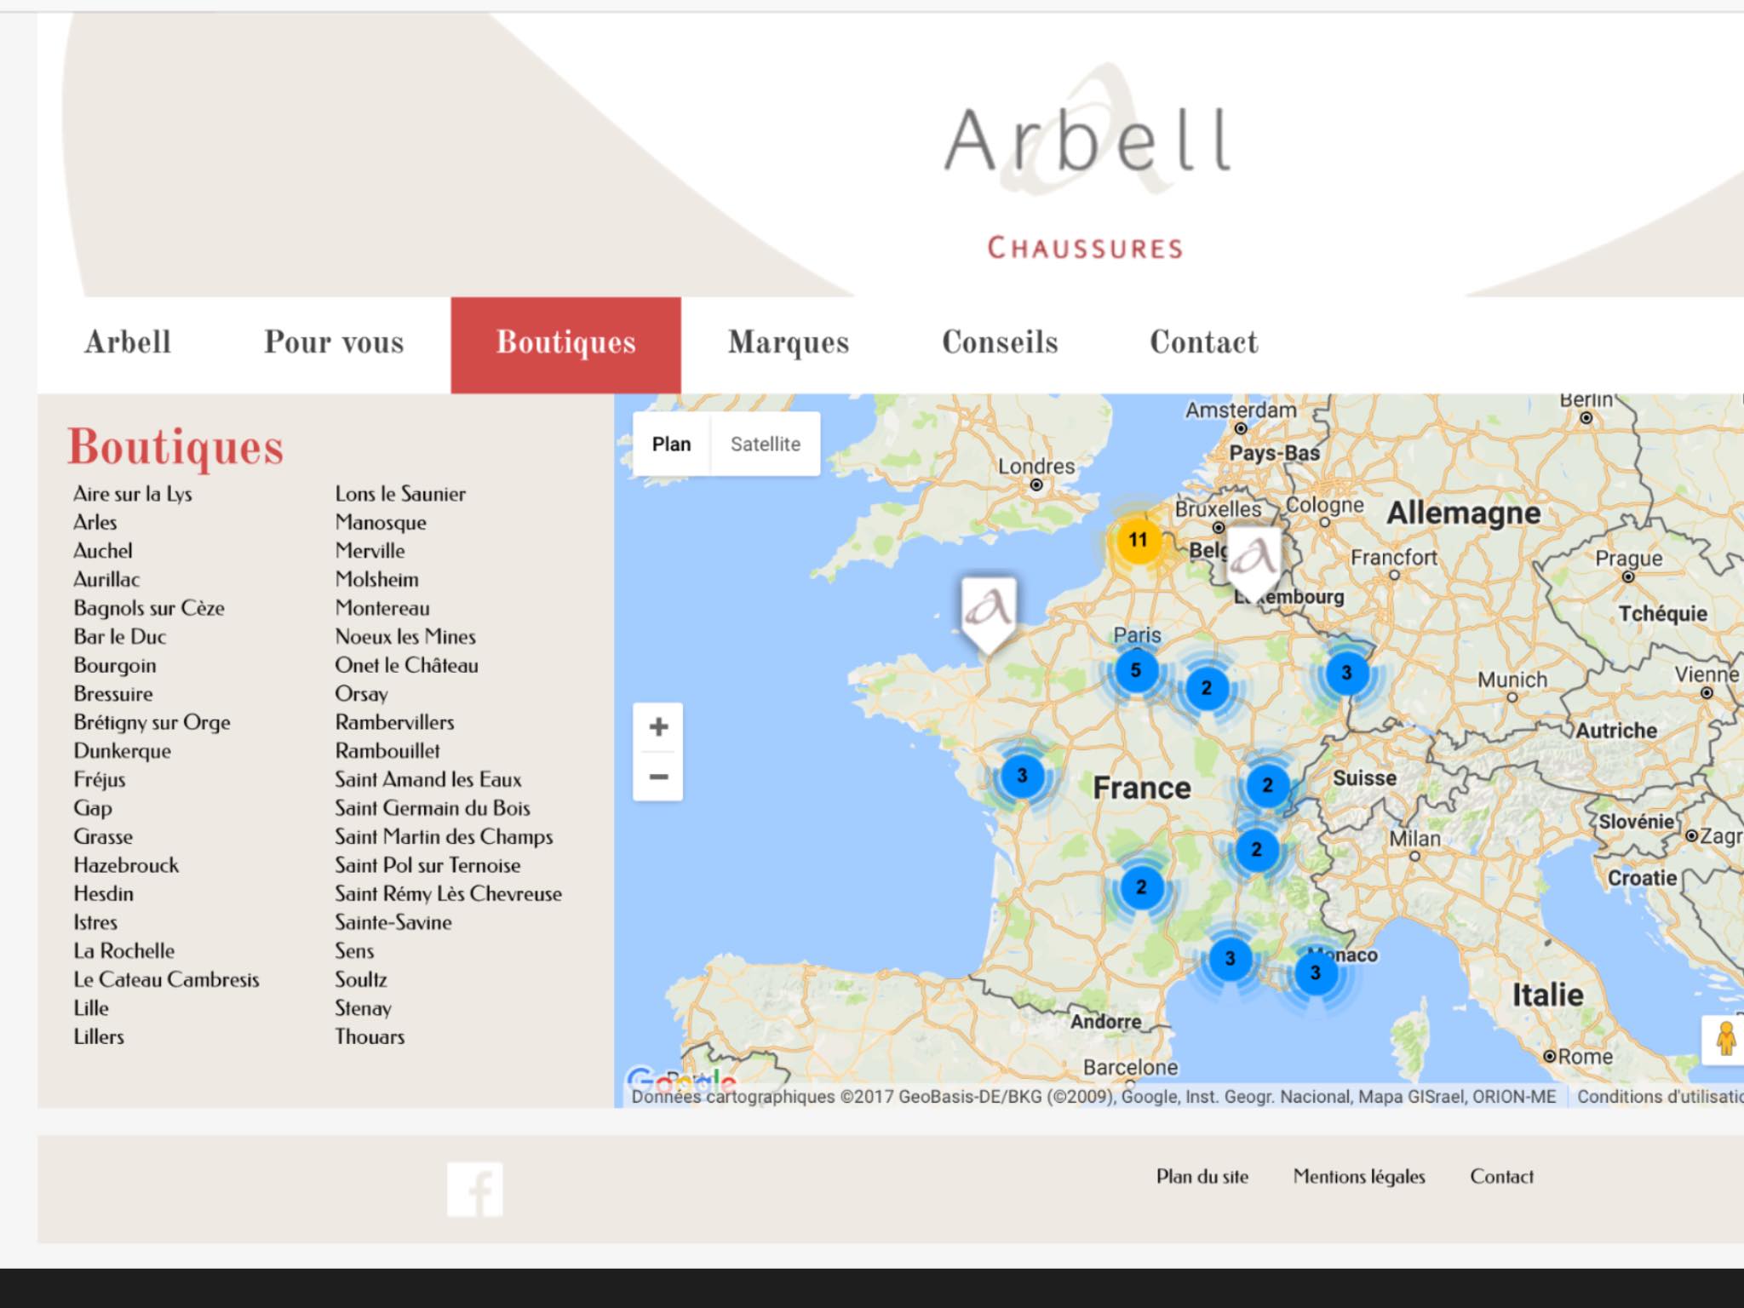Viewport: 1744px width, 1308px height.
Task: Select the Brétigny sur Orge boutique
Action: pyautogui.click(x=152, y=723)
